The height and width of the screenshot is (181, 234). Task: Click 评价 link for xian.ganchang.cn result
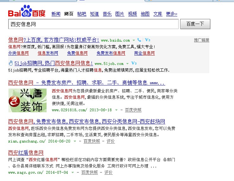coord(111,141)
